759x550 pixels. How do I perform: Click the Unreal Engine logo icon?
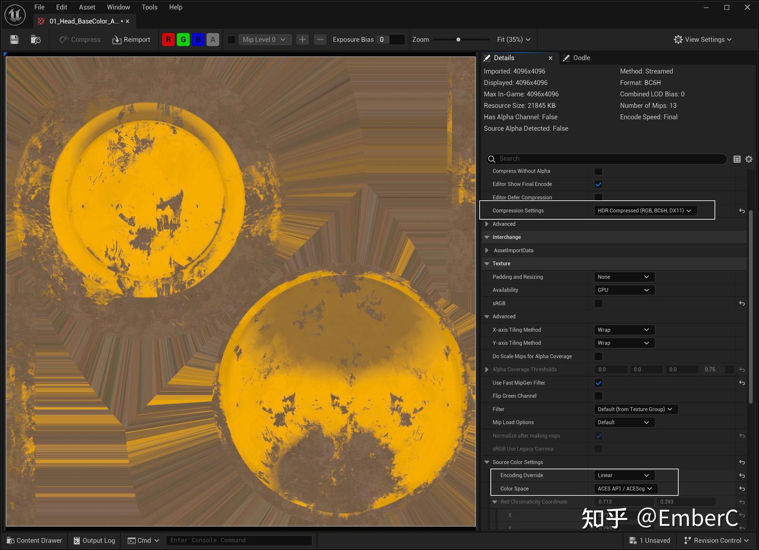coord(15,15)
